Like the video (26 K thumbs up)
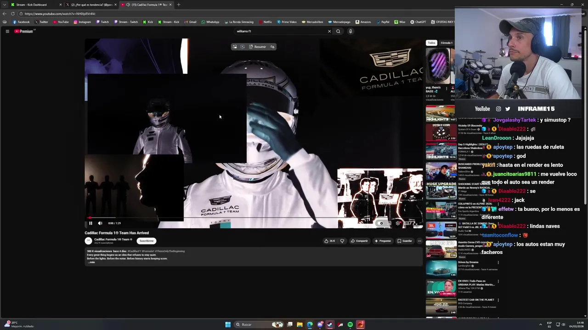The height and width of the screenshot is (330, 588). (x=329, y=241)
